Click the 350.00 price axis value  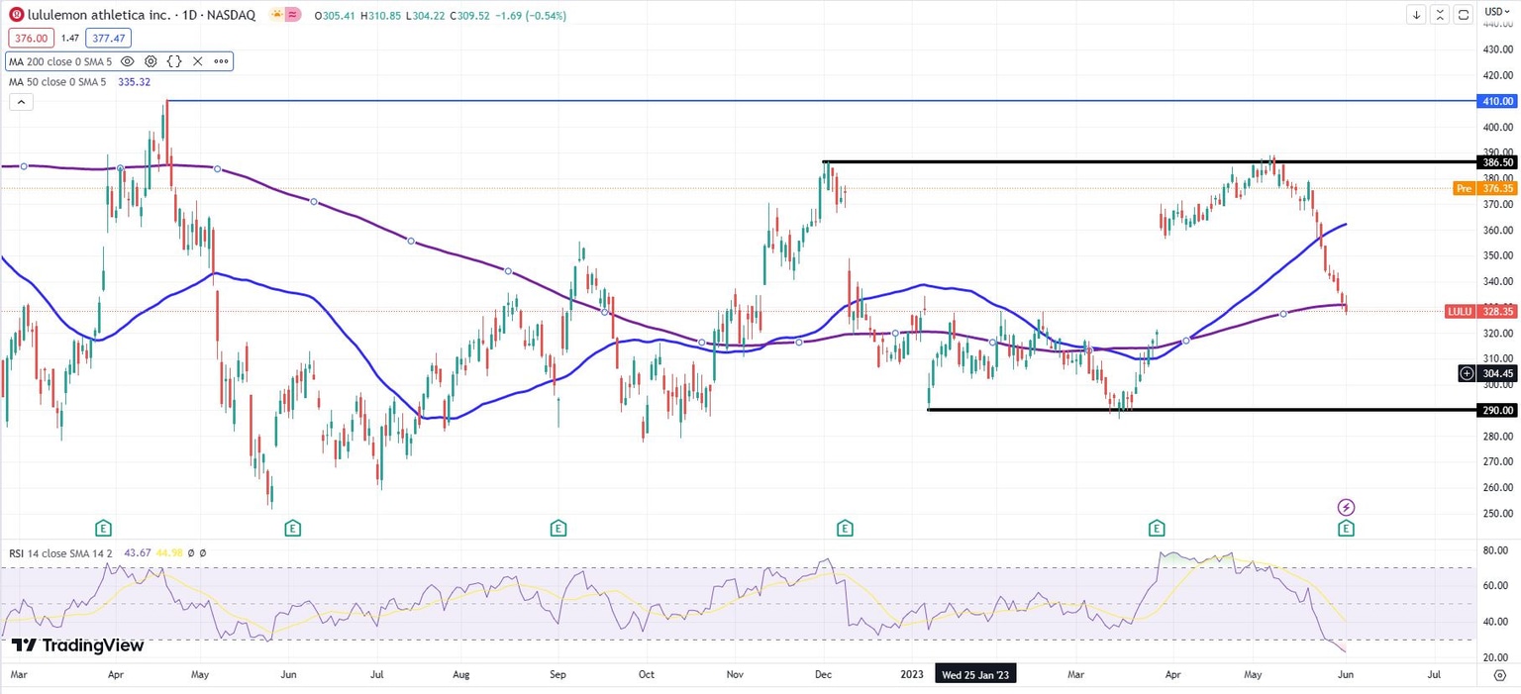(1497, 255)
